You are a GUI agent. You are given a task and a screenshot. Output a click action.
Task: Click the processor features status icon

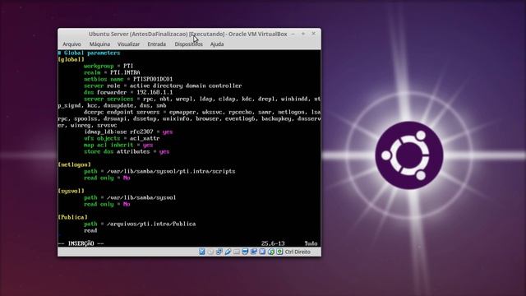262,252
